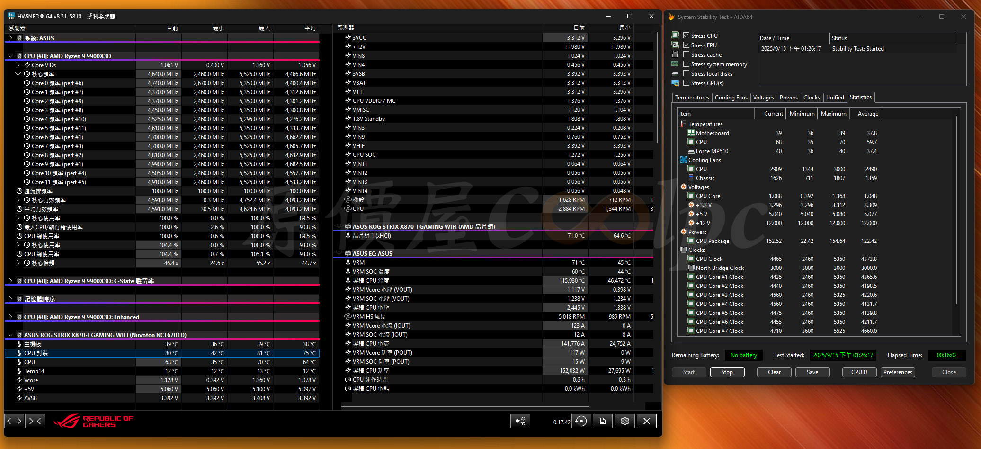Open the Unified tab in AIDA64
Screen dimensions: 981x449
point(835,98)
